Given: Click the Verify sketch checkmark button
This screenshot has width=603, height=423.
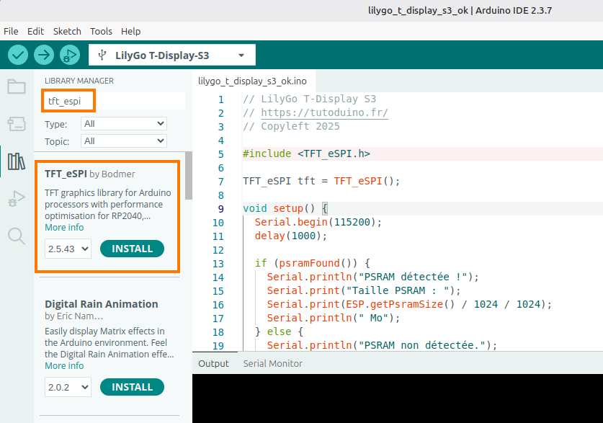Looking at the screenshot, I should click(x=18, y=55).
